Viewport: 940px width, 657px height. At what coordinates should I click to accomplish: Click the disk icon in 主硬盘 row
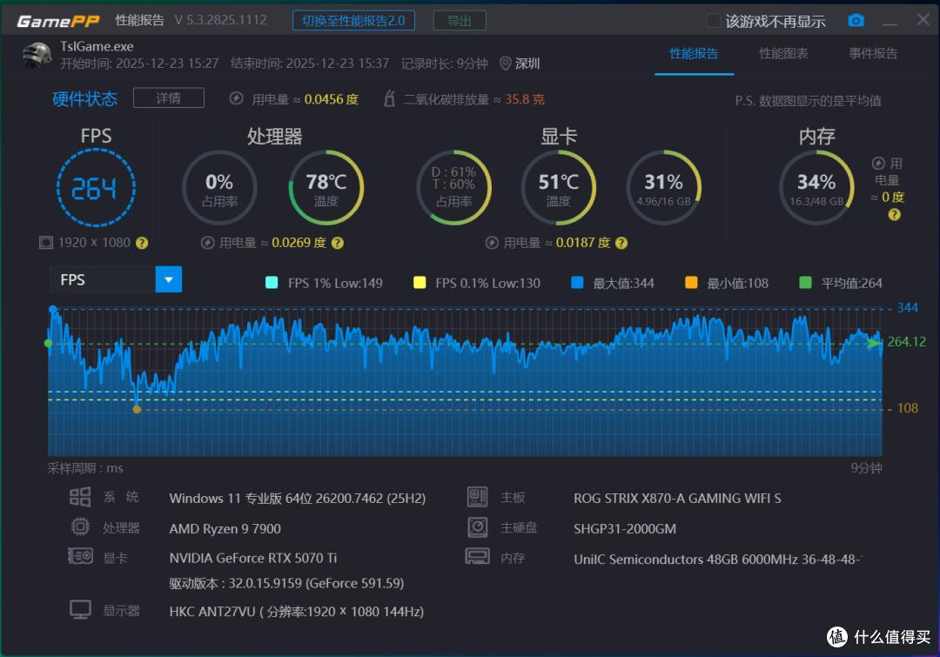[478, 527]
